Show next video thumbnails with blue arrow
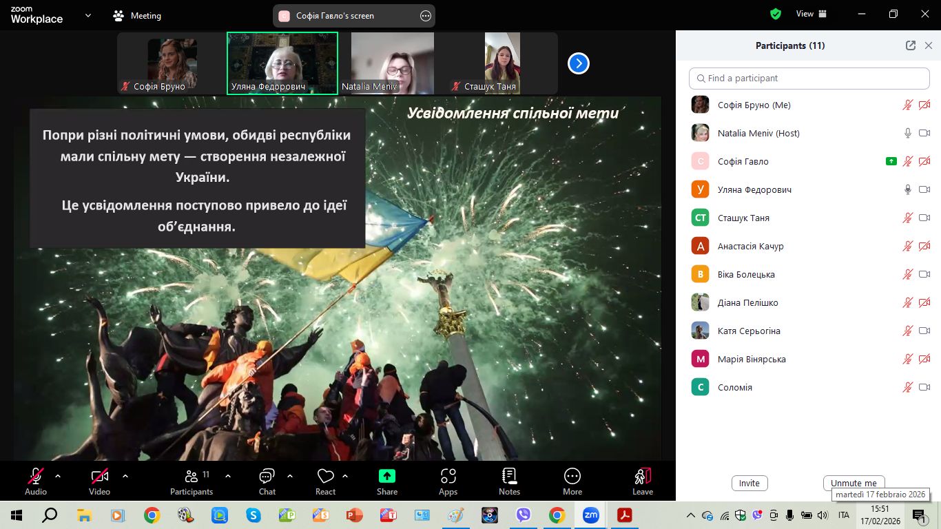 click(578, 63)
